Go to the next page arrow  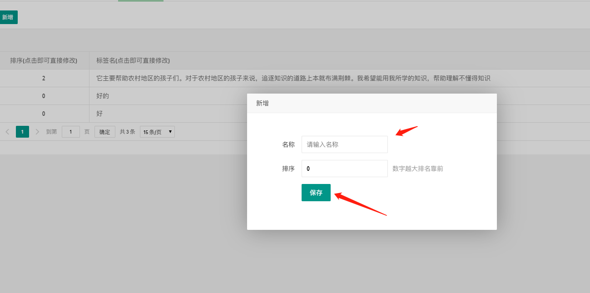[x=37, y=132]
